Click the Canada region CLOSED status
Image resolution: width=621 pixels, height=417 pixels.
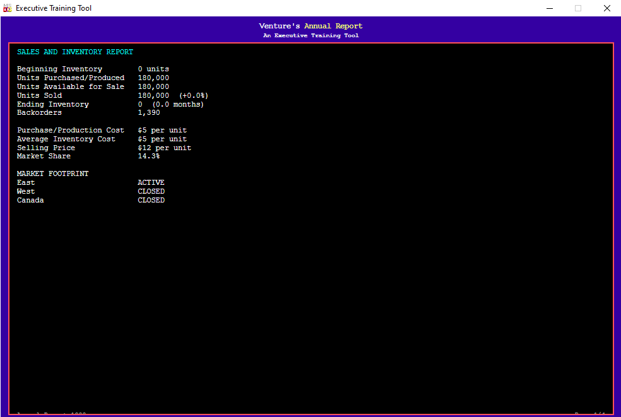click(151, 200)
